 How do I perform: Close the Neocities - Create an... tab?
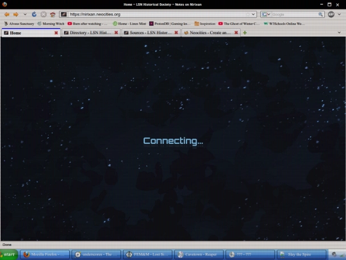coord(236,33)
